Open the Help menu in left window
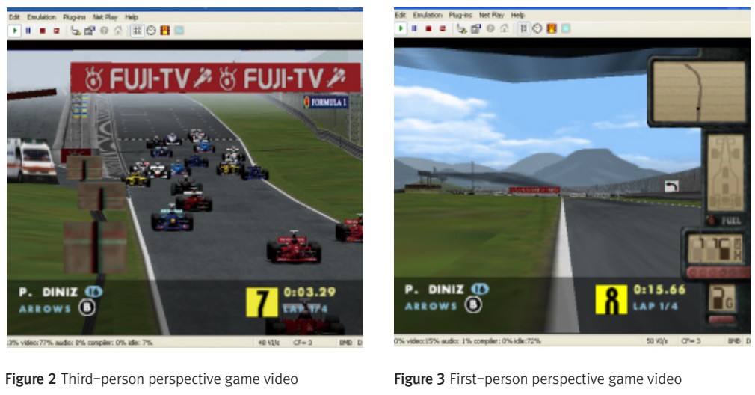755x395 pixels. 132,16
